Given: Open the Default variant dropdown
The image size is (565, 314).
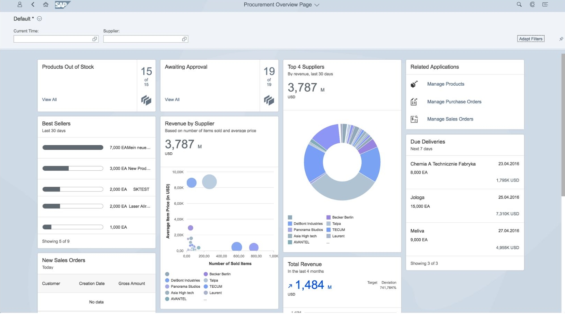Looking at the screenshot, I should 40,19.
